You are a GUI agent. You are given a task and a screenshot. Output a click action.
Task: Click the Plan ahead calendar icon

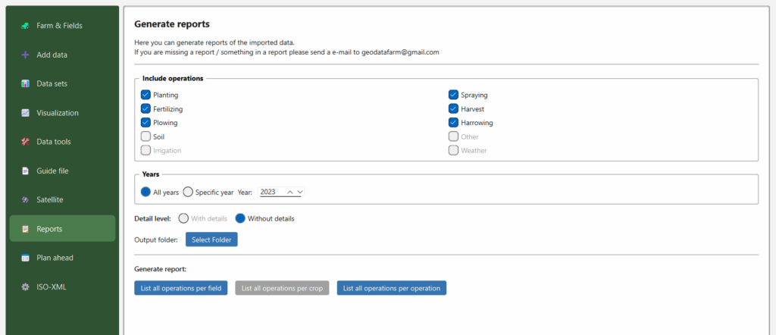pos(25,258)
